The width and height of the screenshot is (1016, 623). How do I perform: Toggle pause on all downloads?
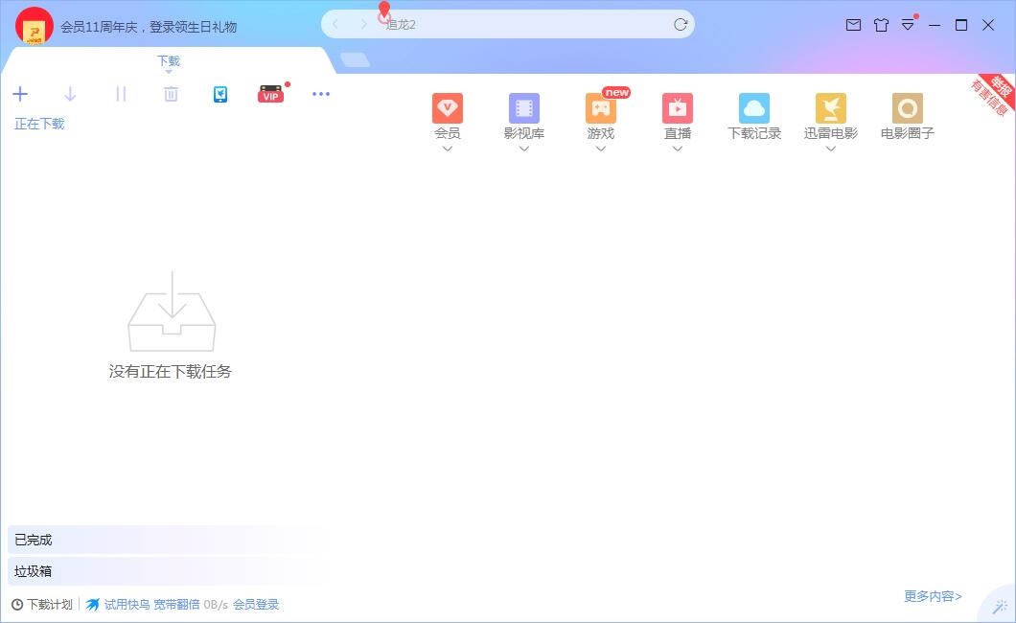click(x=120, y=94)
